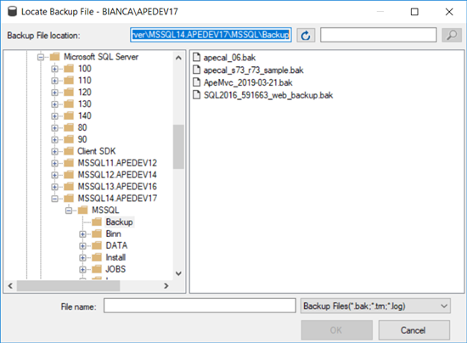Click the Client SDK folder icon
Viewport: 467px width, 343px height.
pyautogui.click(x=69, y=151)
